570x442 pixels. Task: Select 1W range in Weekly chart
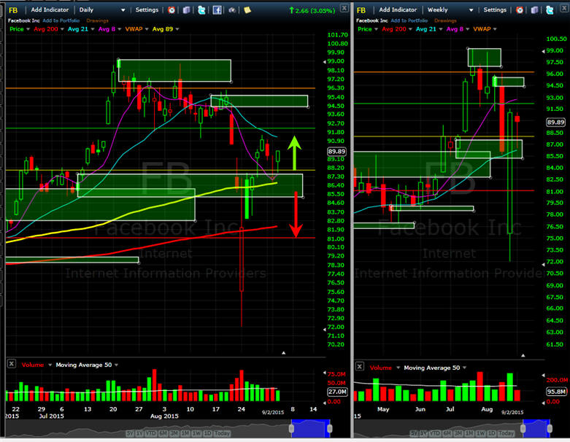[480, 433]
